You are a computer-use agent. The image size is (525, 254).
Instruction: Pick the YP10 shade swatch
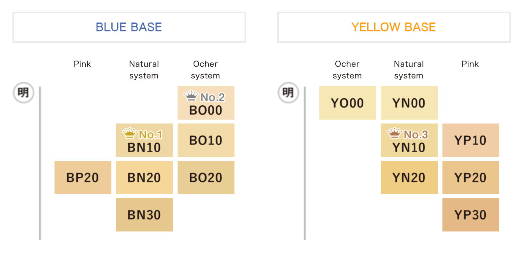471,140
